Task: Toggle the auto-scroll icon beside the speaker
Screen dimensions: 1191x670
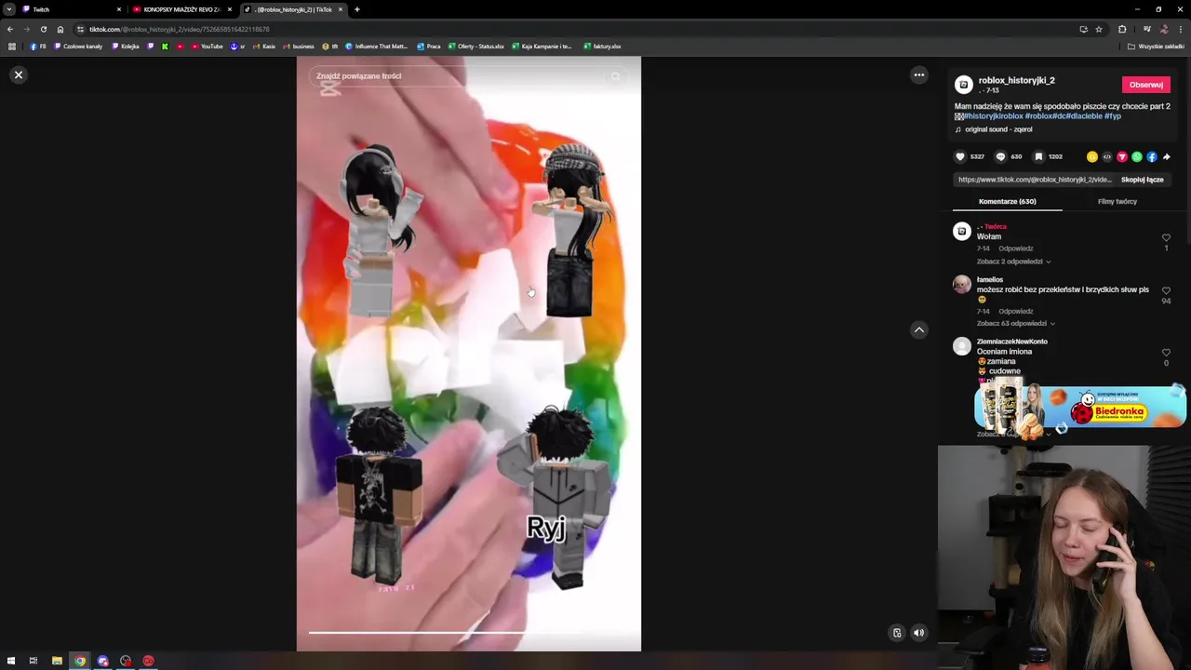Action: tap(897, 633)
